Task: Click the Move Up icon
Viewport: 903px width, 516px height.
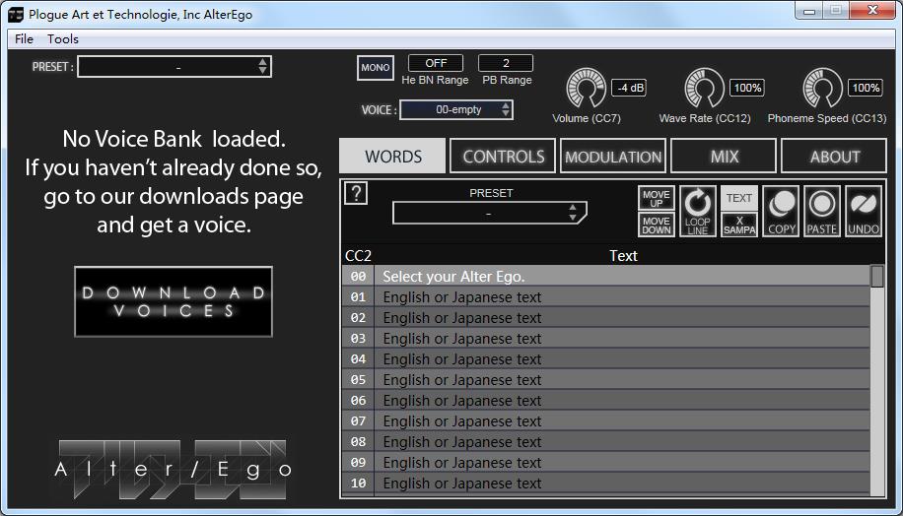Action: pyautogui.click(x=656, y=199)
